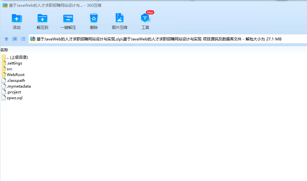
Task: Select the zpwz.sql file
Action: (x=12, y=98)
